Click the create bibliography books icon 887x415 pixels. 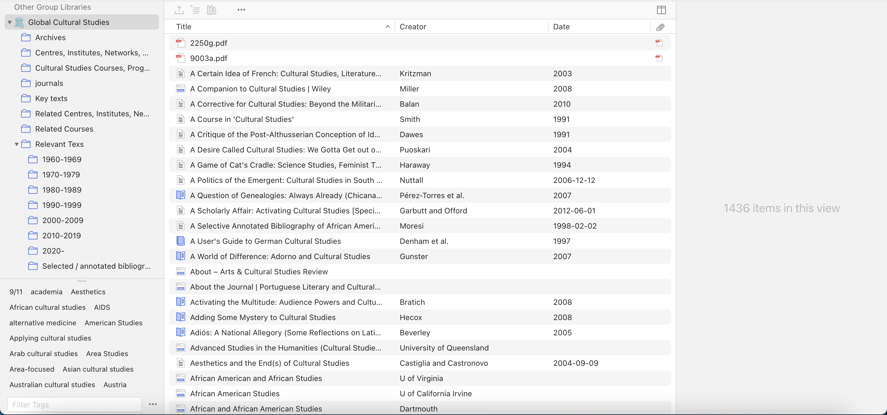(211, 10)
